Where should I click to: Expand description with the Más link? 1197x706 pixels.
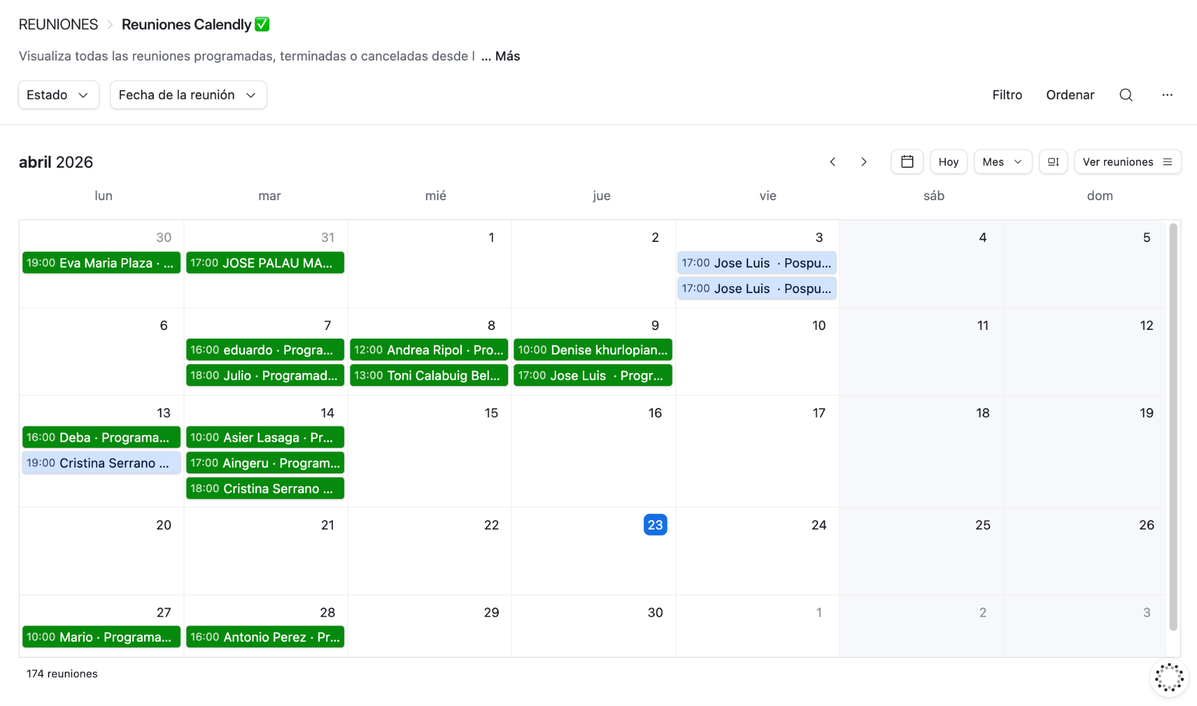pos(507,56)
